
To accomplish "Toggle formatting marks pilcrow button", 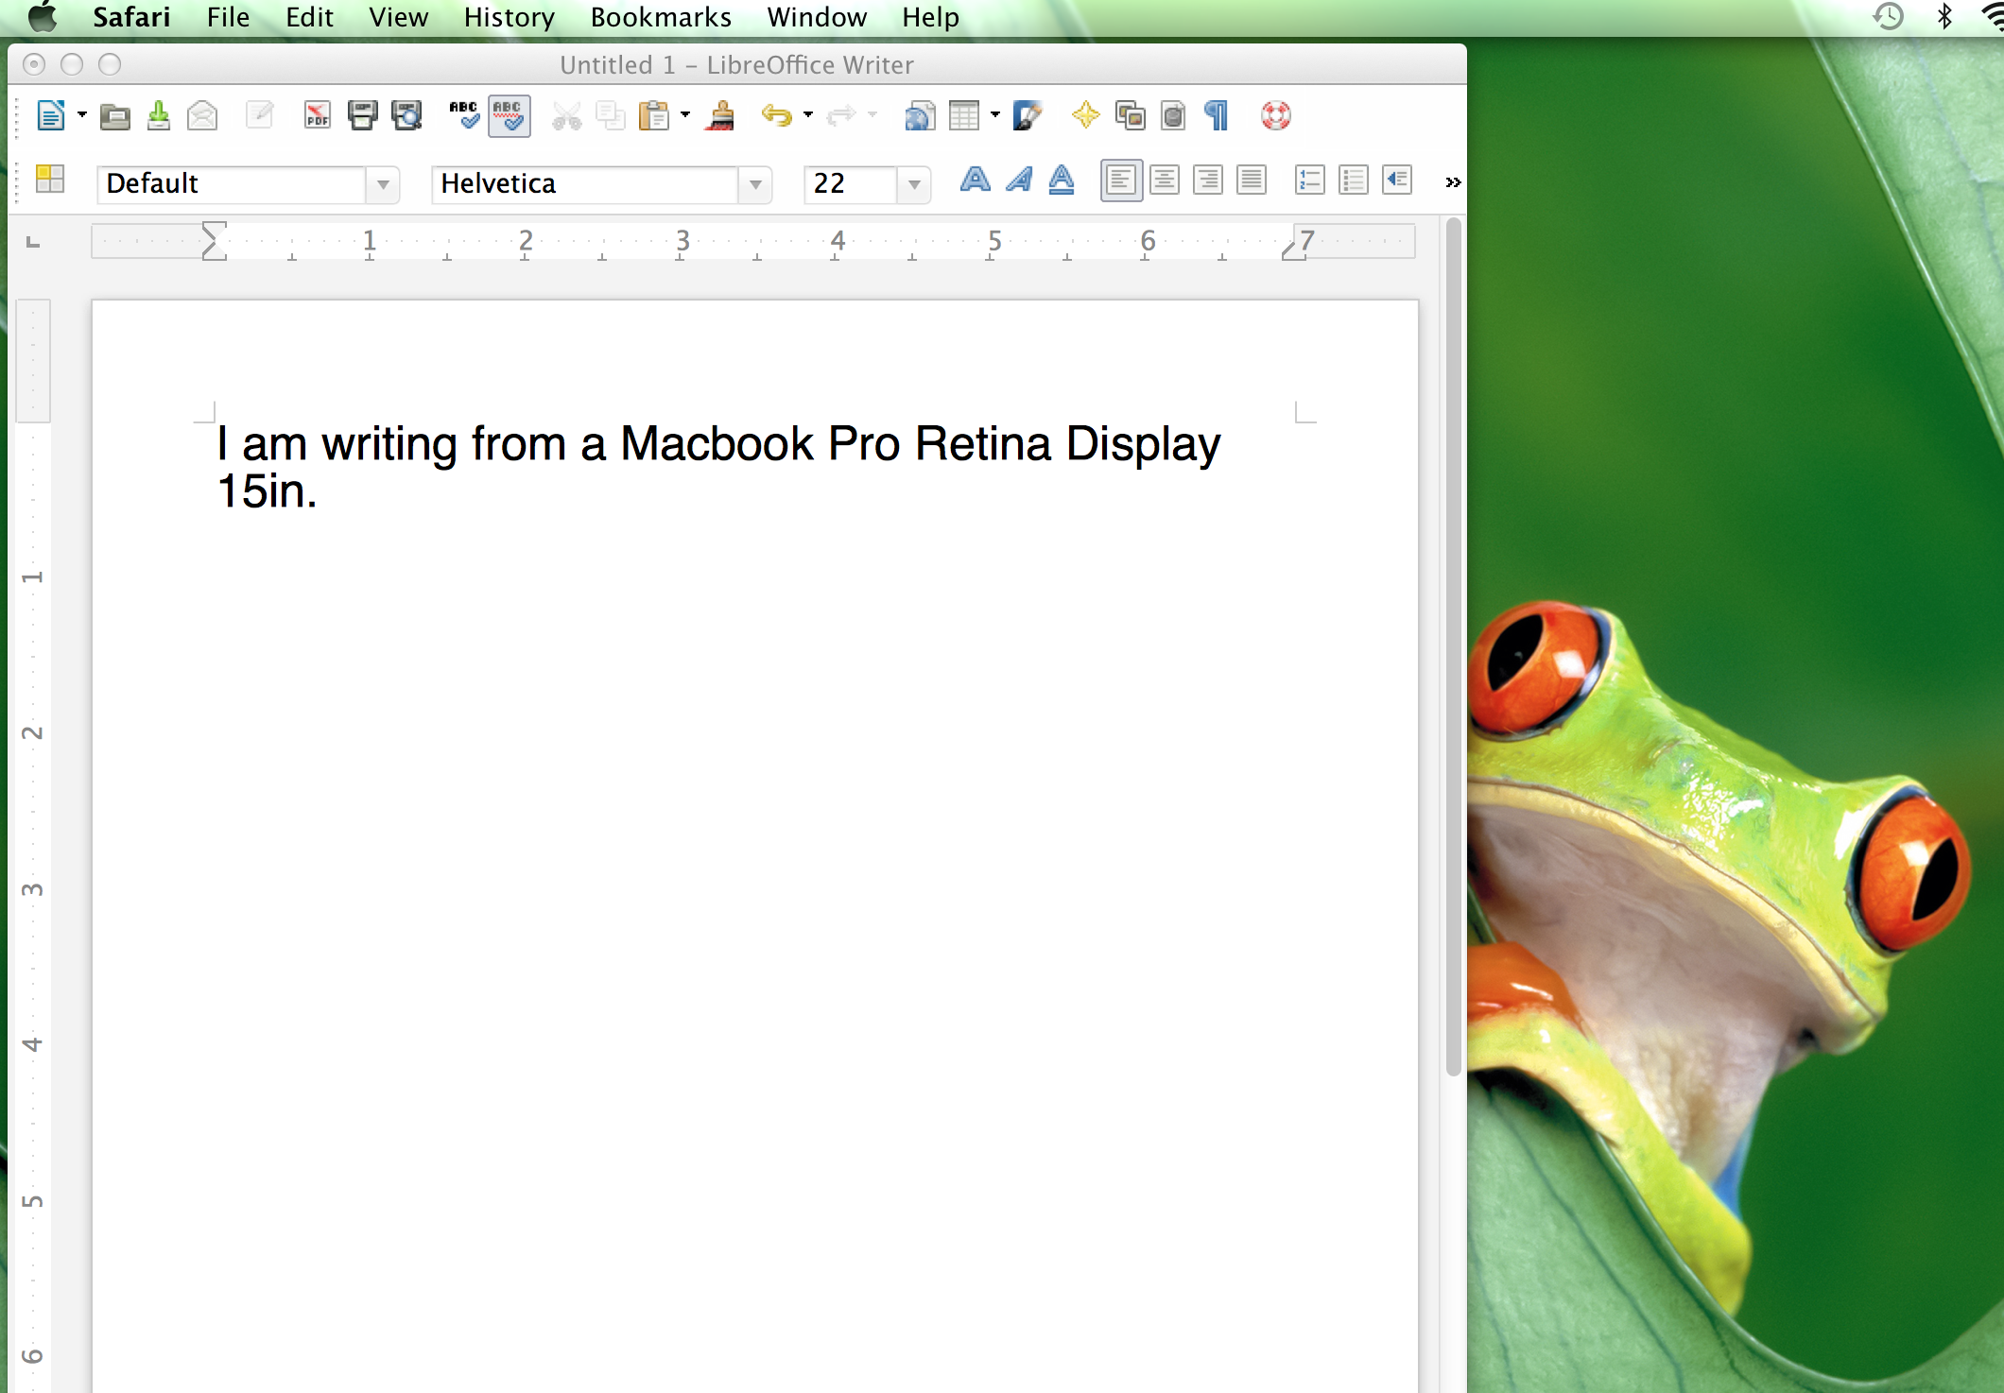I will 1218,116.
